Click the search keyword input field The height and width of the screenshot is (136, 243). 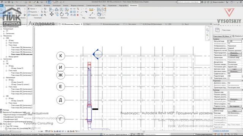coord(188,2)
